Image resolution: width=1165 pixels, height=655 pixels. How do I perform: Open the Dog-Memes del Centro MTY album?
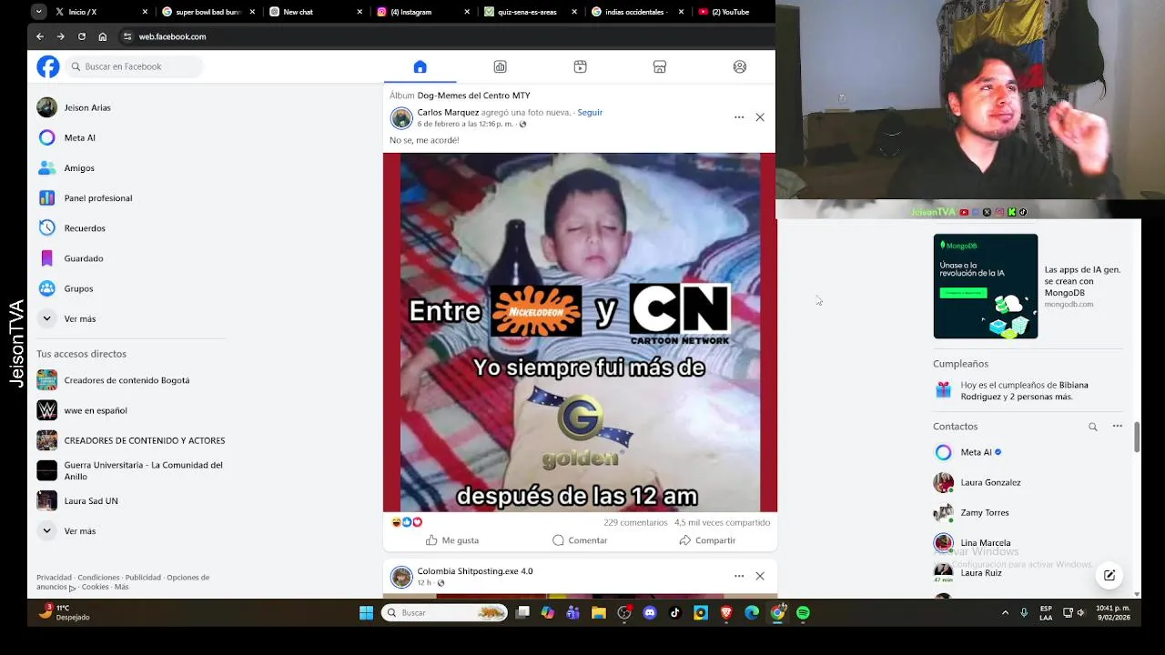point(473,96)
